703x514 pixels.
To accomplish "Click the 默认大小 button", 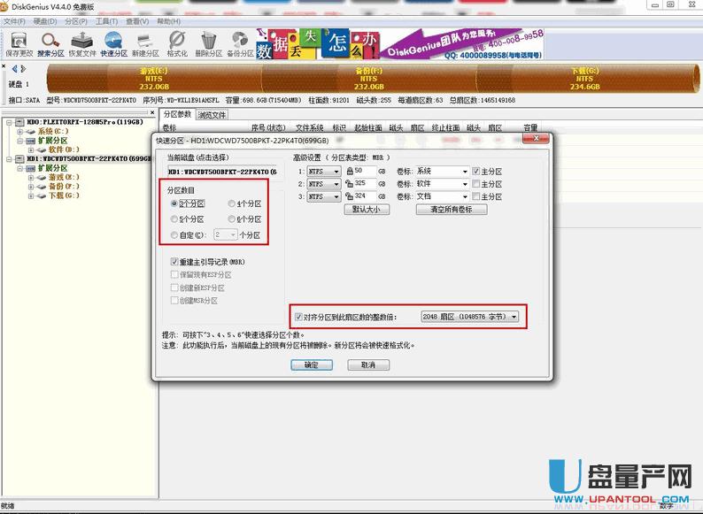I will [366, 210].
